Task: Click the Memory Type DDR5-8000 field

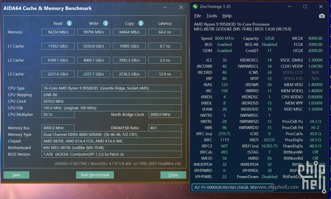Action: tap(111, 134)
